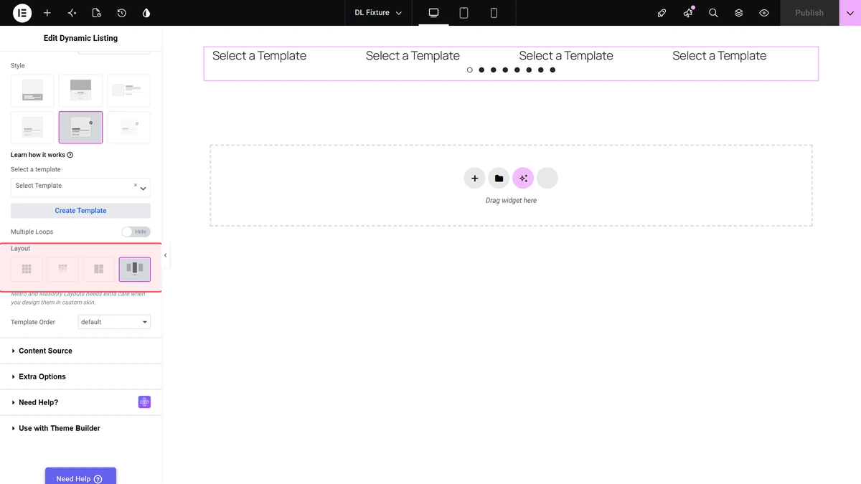Choose the Metro layout option
The image size is (861, 484).
[x=98, y=270]
